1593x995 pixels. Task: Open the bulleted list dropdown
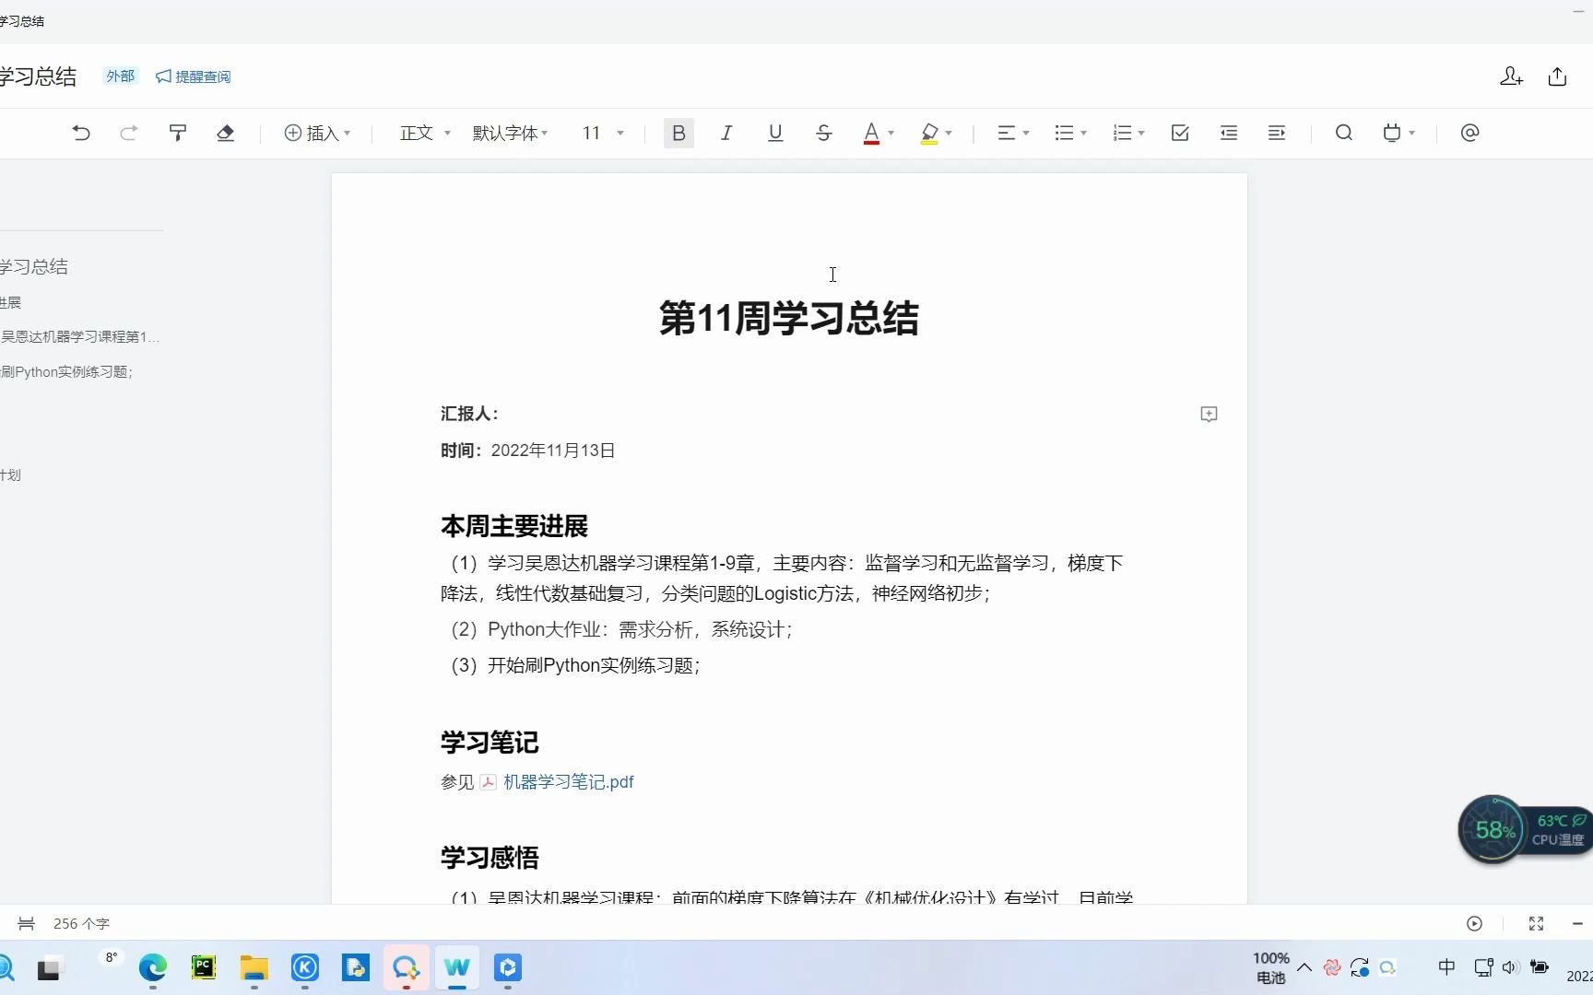pos(1070,133)
